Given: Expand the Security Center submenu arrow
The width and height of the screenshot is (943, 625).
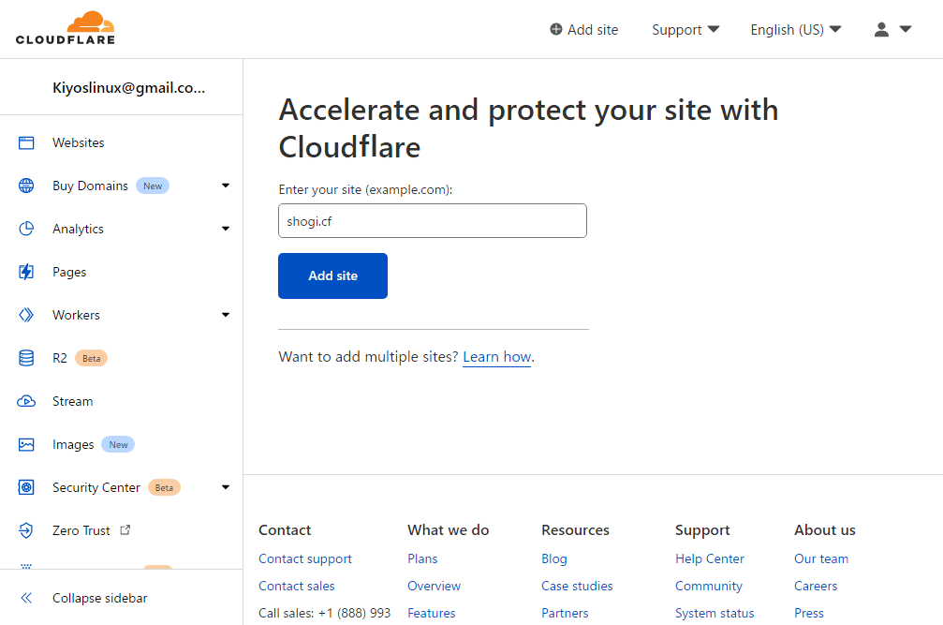Looking at the screenshot, I should click(x=226, y=487).
